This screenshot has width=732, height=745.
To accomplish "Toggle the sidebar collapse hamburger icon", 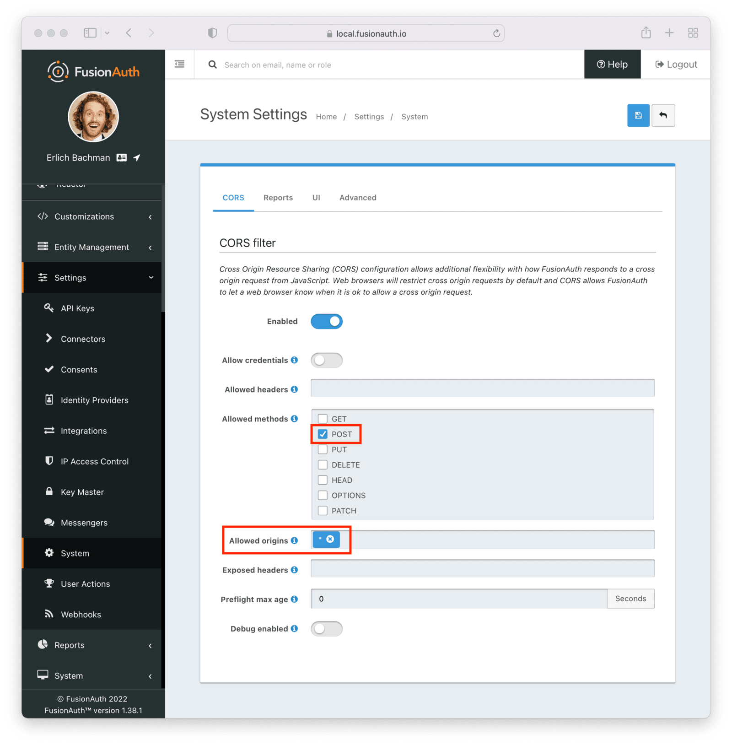I will click(x=179, y=64).
